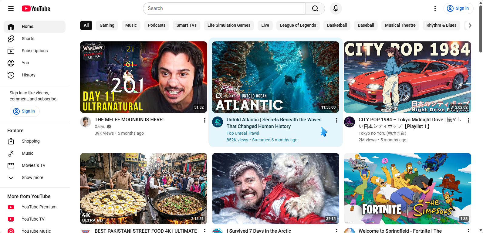Start voice search with the microphone
The width and height of the screenshot is (483, 233).
(x=336, y=8)
